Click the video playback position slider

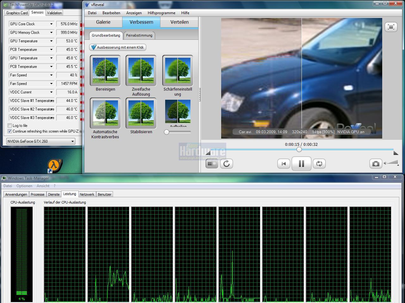coord(299,149)
